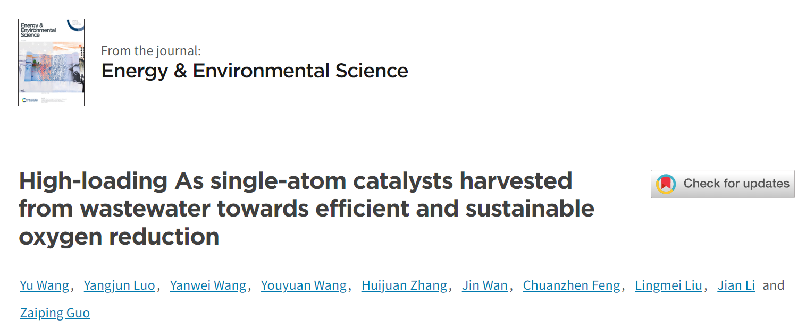The height and width of the screenshot is (329, 806).
Task: Click the circular badge on the cover's corner
Action: coord(77,25)
